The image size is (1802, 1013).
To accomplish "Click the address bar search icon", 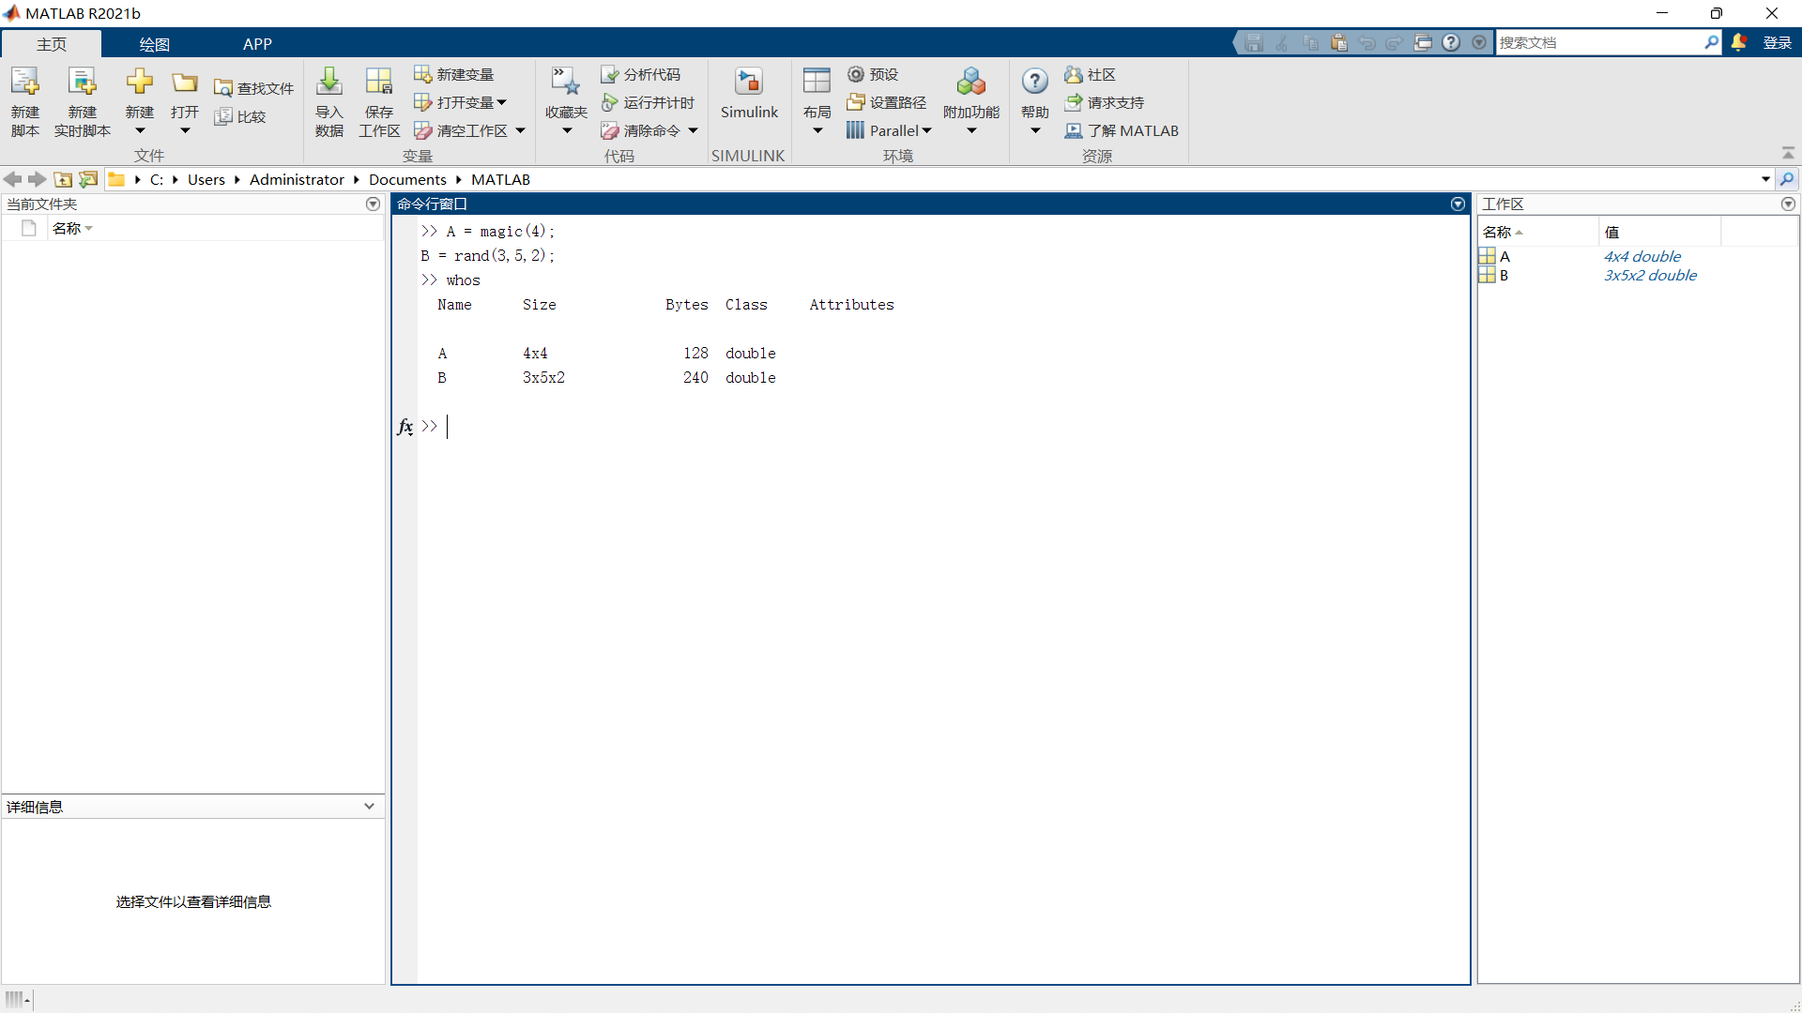I will [x=1787, y=179].
